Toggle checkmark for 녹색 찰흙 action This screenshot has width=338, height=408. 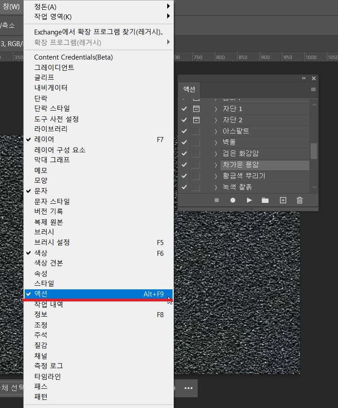click(x=184, y=187)
